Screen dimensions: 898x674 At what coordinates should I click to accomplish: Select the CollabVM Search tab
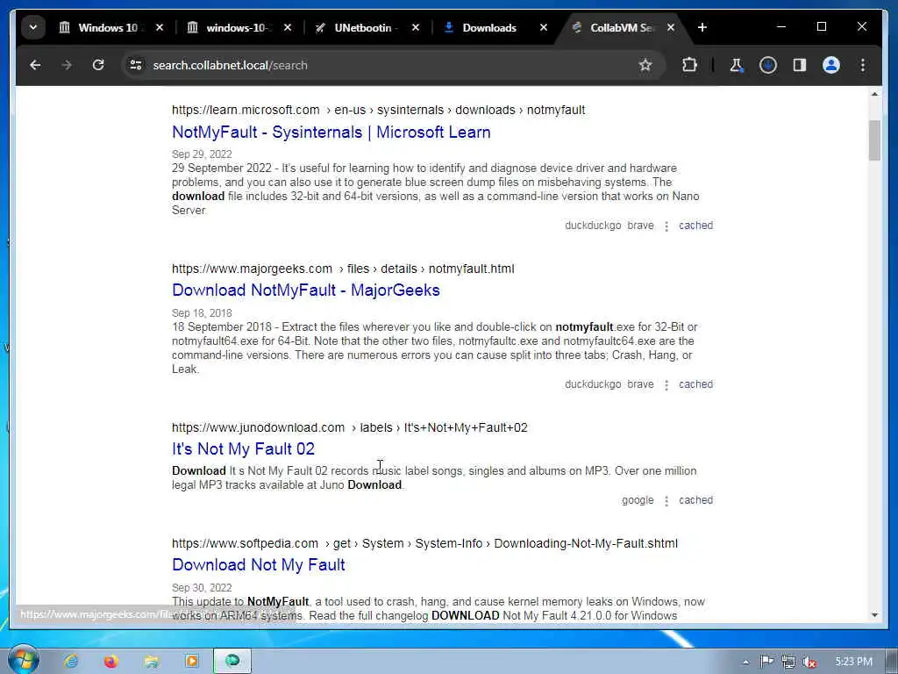pyautogui.click(x=624, y=27)
